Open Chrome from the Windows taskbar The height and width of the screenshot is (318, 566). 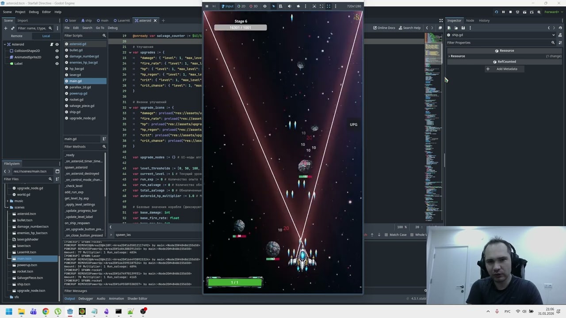[46, 312]
